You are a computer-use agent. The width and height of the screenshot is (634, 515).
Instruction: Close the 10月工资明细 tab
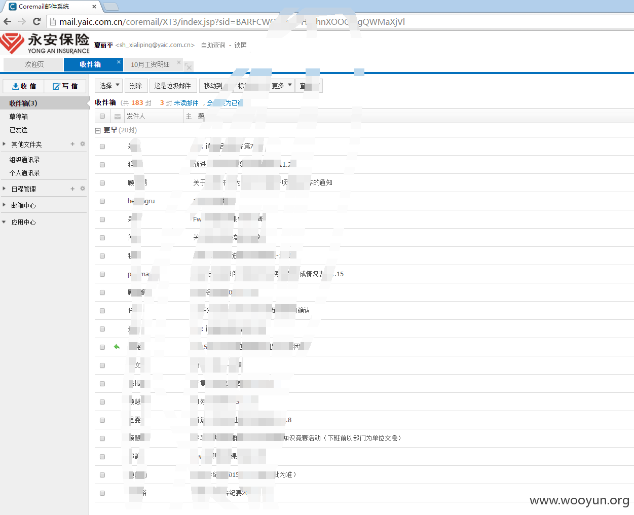178,62
